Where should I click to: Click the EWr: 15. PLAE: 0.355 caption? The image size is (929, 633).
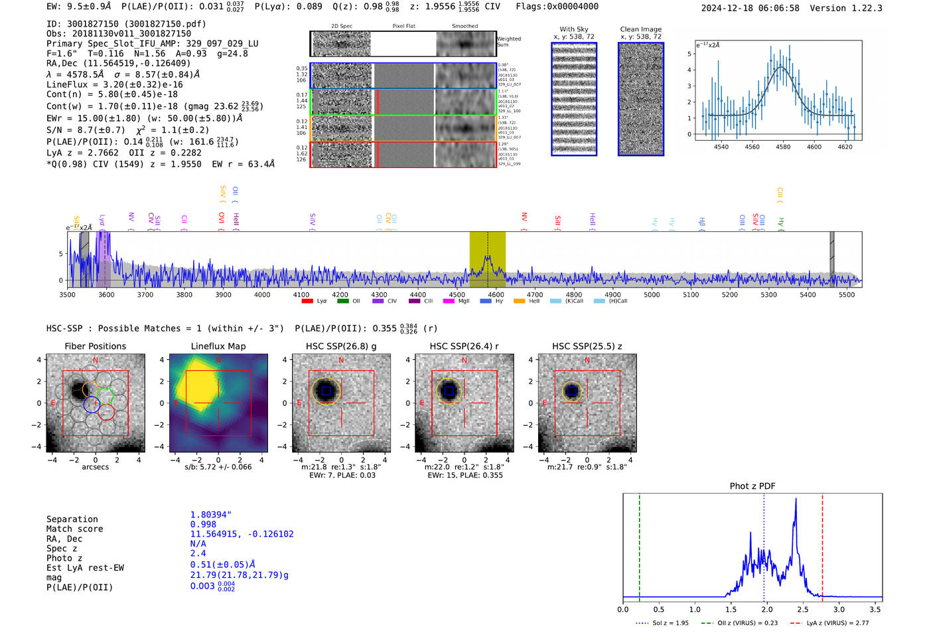[465, 476]
